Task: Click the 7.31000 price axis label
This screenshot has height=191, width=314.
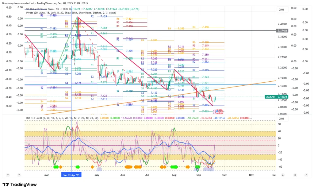Action: tap(282, 47)
